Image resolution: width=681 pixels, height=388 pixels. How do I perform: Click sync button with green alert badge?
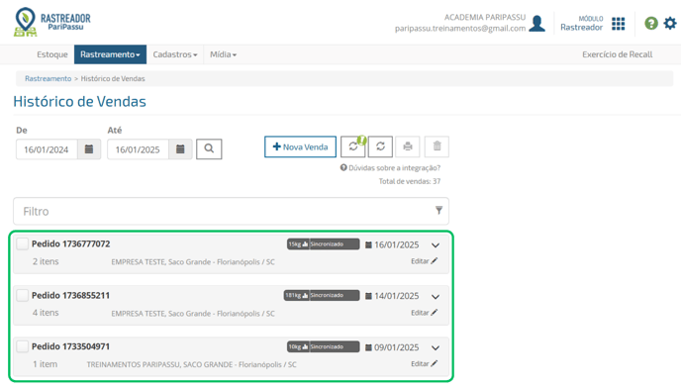pyautogui.click(x=353, y=146)
